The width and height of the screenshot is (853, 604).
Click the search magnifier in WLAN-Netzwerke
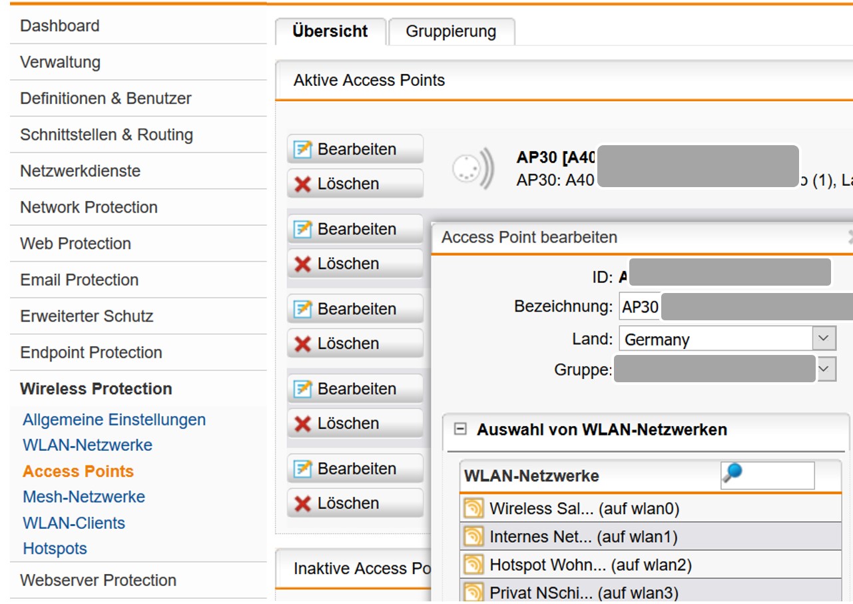click(x=732, y=473)
